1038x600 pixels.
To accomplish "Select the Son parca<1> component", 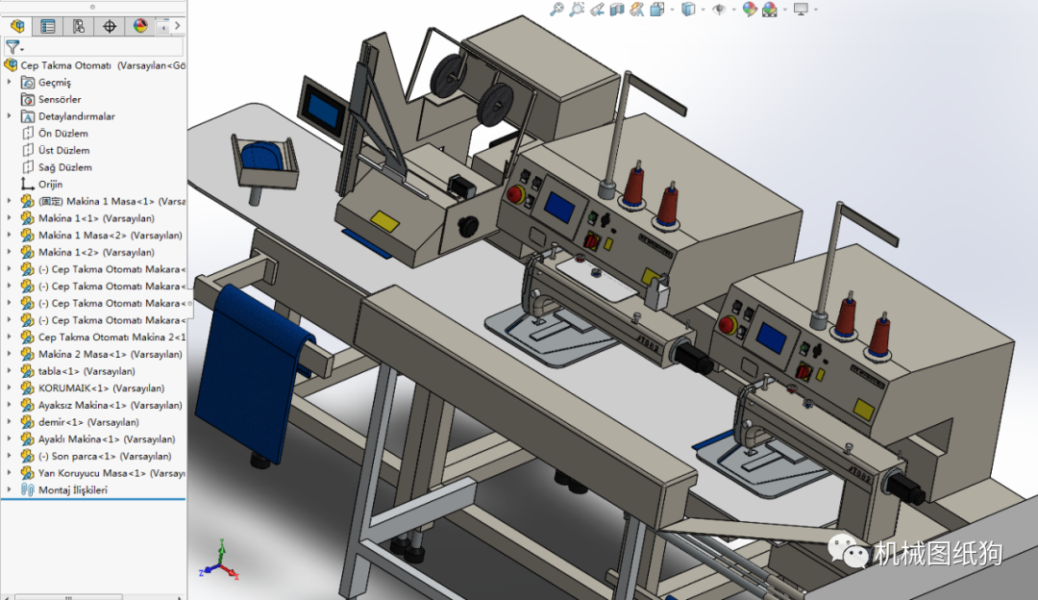I will click(97, 457).
